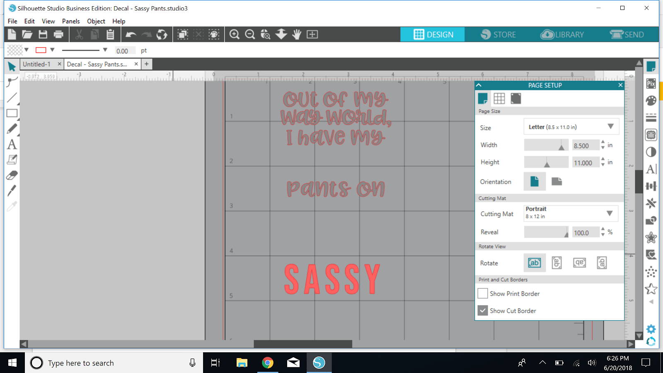Decrease page Height with down arrow
663x373 pixels.
(603, 165)
